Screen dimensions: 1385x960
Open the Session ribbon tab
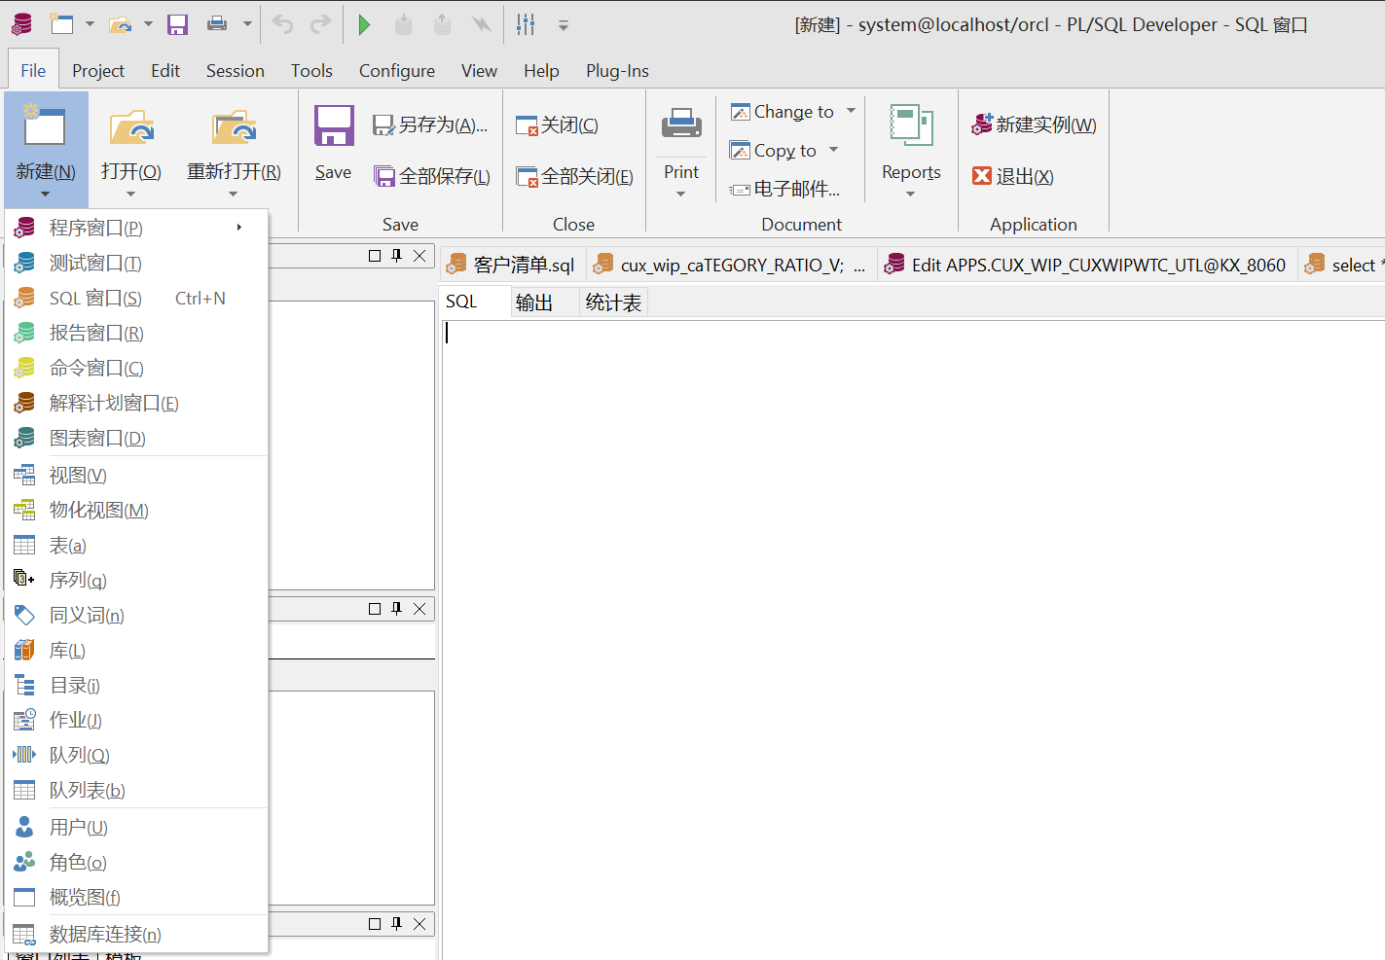[236, 71]
